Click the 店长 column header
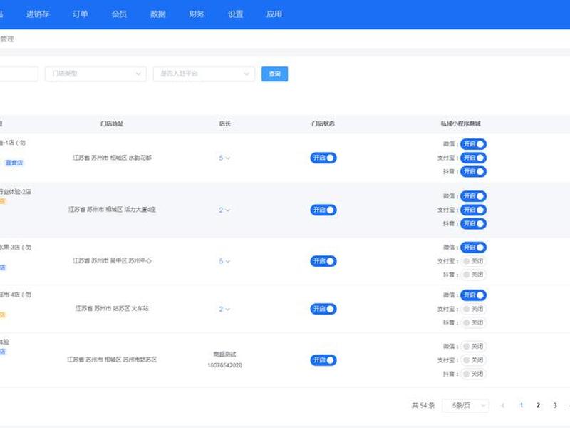570x428 pixels. pos(225,123)
